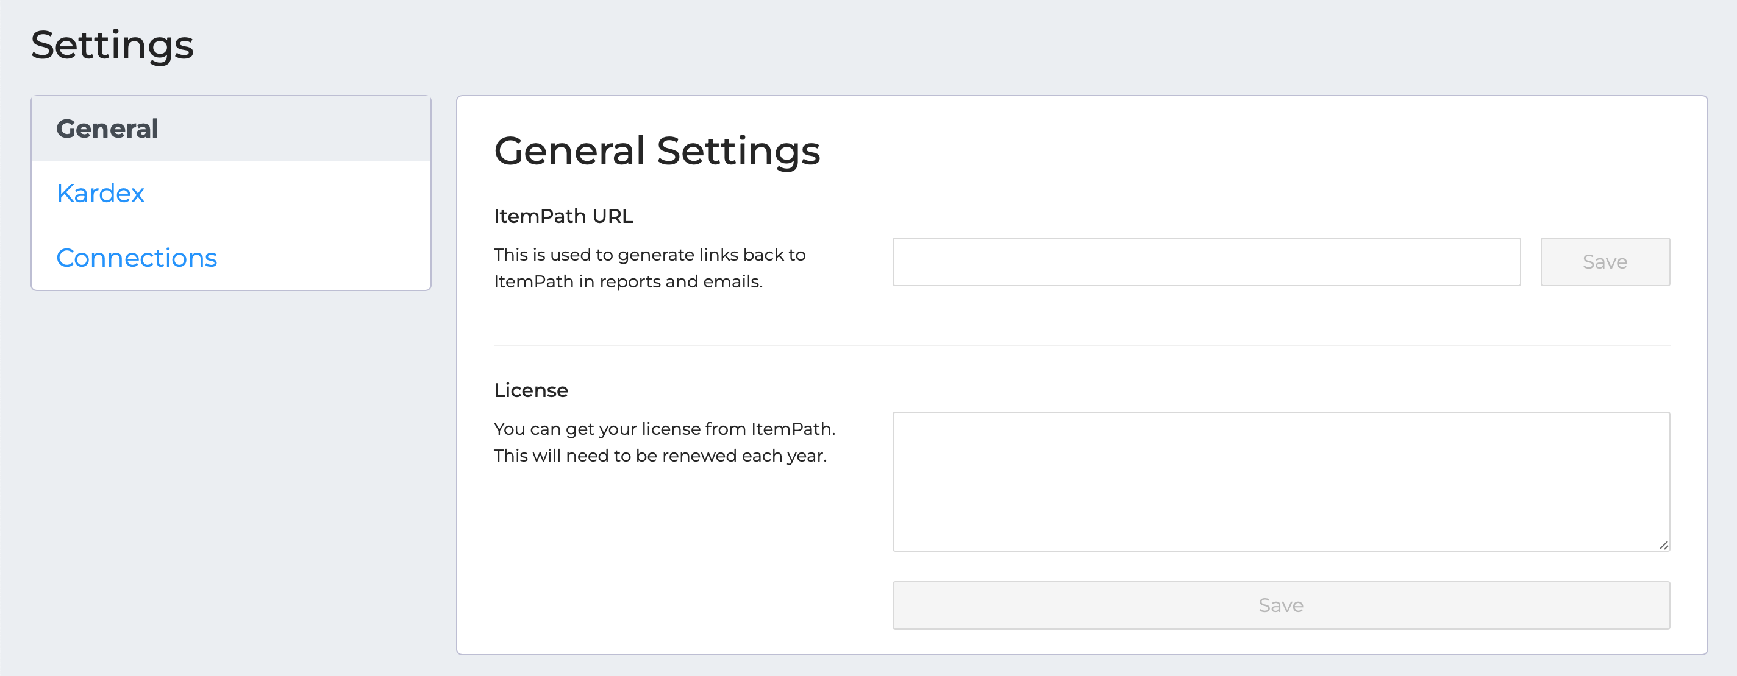Click the License section label

tap(530, 390)
